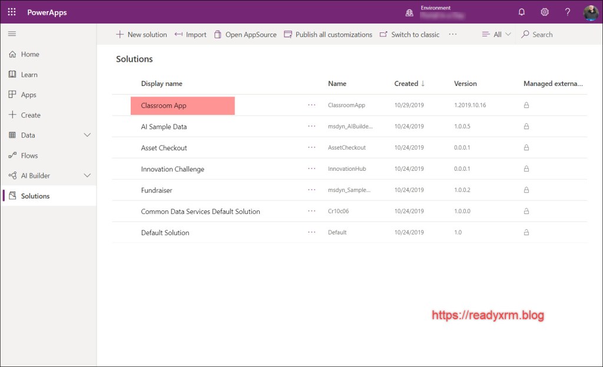Open the app launcher waffle icon
Screen dimensions: 603x367
pos(12,12)
